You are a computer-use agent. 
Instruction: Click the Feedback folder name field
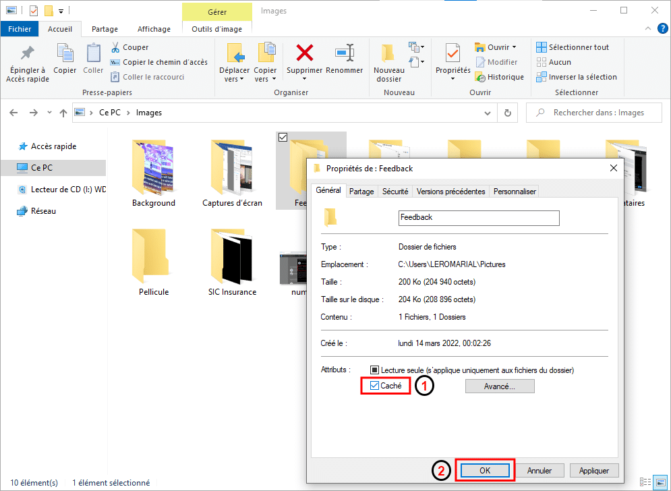(x=479, y=218)
